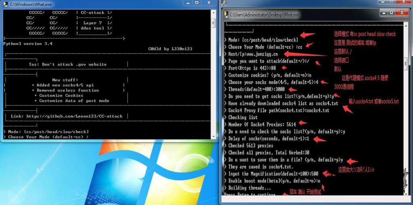Click 'Customize cookies? (y/n, default=n):n' line
The height and width of the screenshot is (205, 413).
pyautogui.click(x=268, y=75)
